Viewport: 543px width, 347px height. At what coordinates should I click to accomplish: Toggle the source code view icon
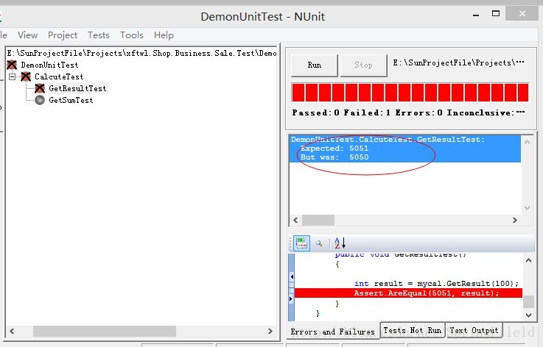click(x=301, y=243)
